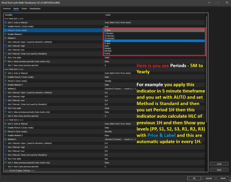This screenshot has height=182, width=231.
Task: Choose 30 Minutes from period list
Action: [155, 39]
